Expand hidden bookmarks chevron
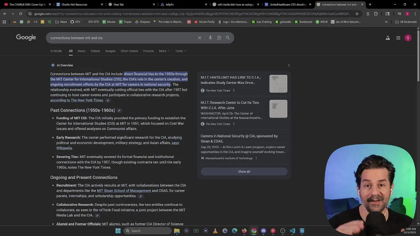The image size is (420, 236). pyautogui.click(x=386, y=22)
